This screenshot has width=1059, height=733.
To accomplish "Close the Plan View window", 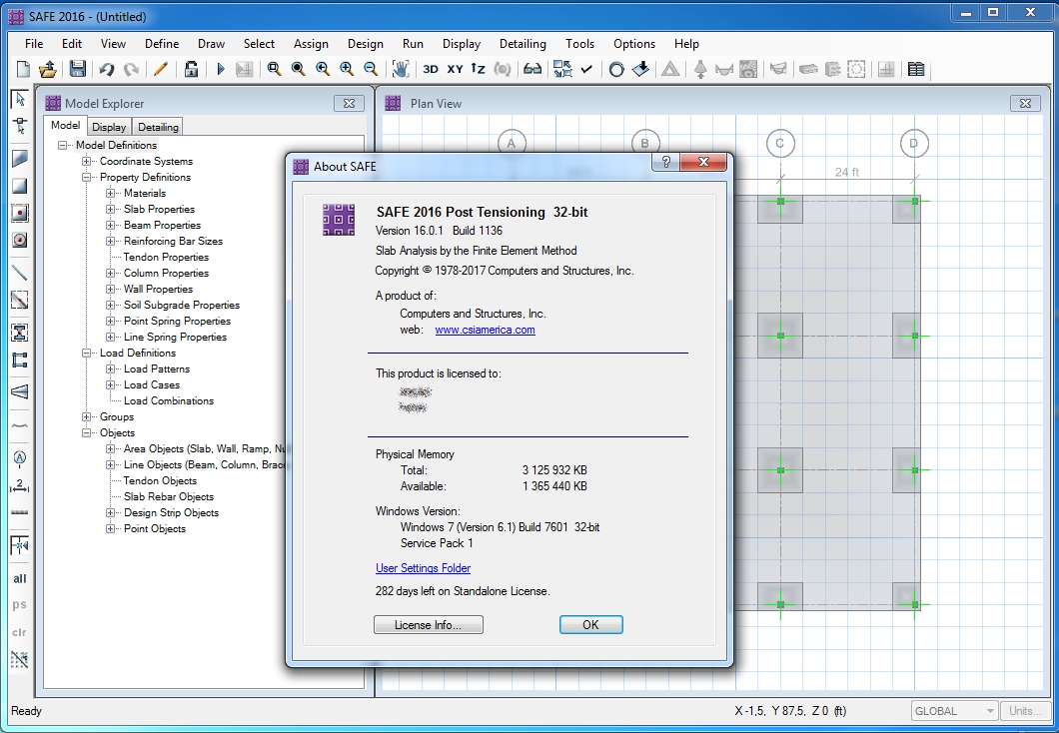I will pos(1025,103).
